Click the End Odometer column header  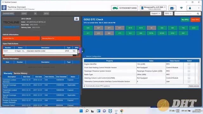click(61, 77)
